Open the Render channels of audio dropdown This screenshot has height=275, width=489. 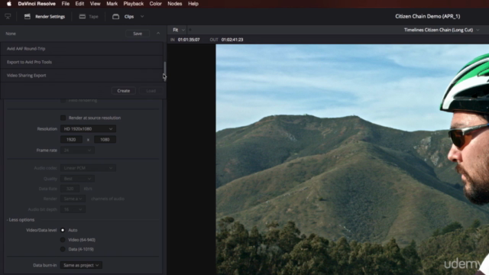pyautogui.click(x=73, y=199)
